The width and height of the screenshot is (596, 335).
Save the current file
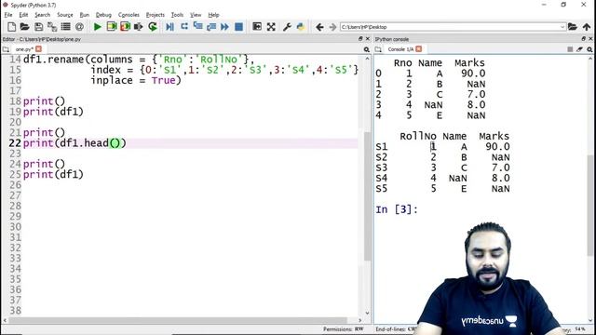38,27
